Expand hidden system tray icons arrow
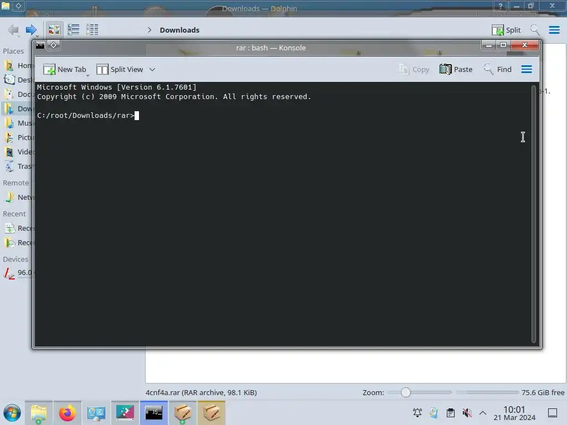 (483, 413)
